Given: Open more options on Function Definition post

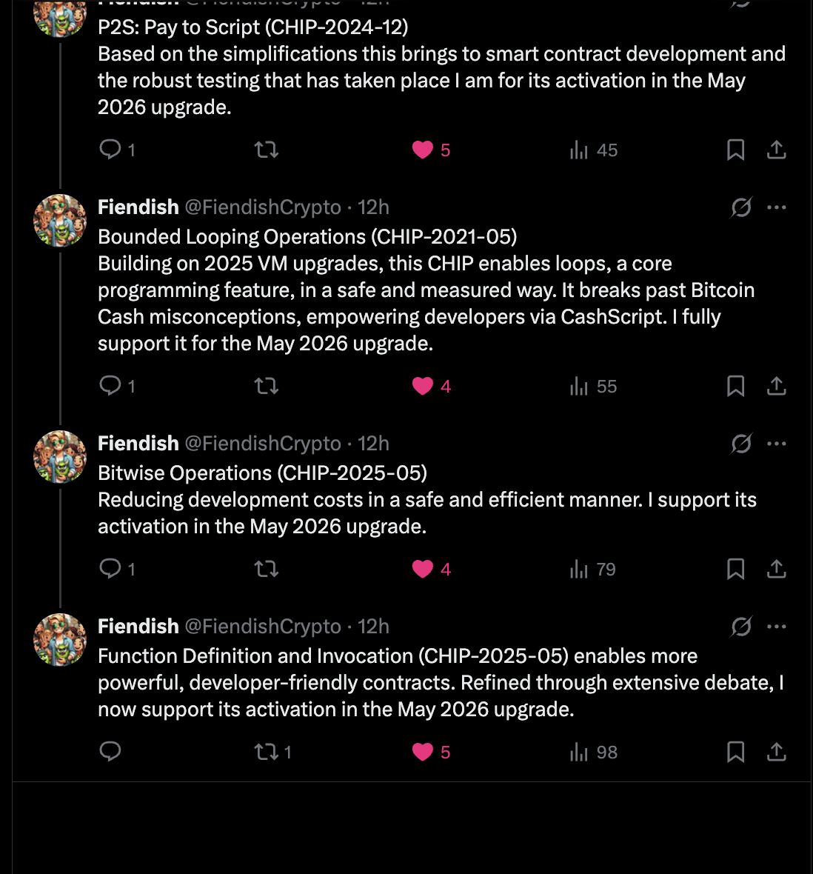Looking at the screenshot, I should pos(776,627).
